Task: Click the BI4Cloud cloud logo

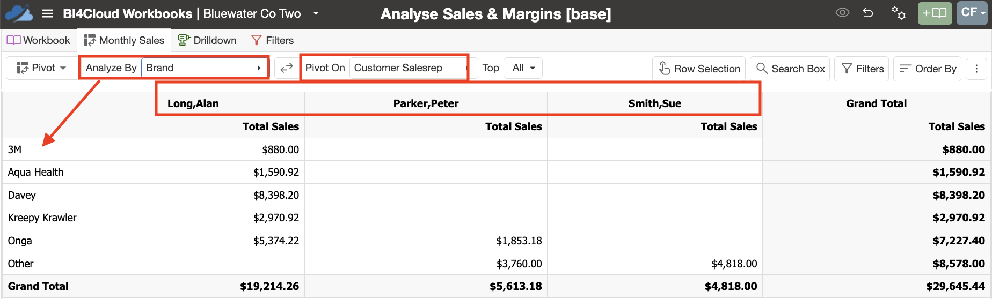Action: (x=19, y=13)
